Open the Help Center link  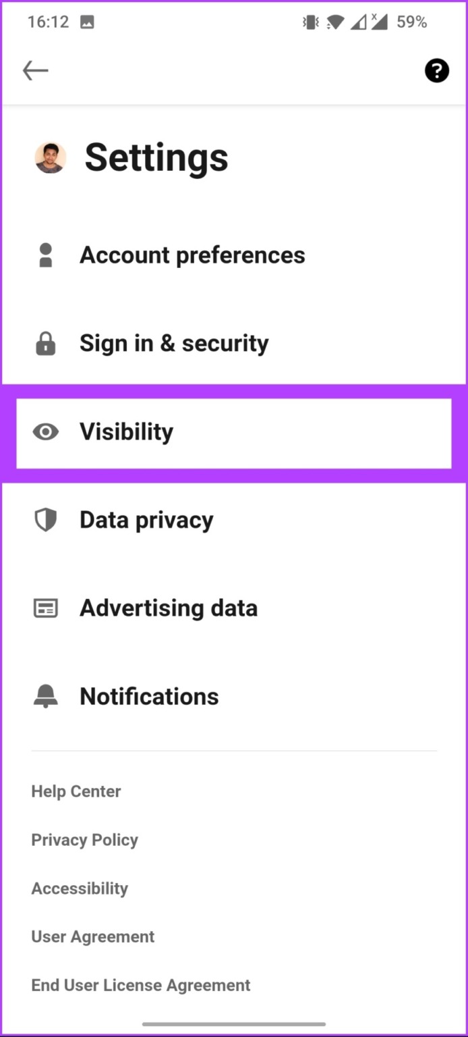click(x=76, y=791)
